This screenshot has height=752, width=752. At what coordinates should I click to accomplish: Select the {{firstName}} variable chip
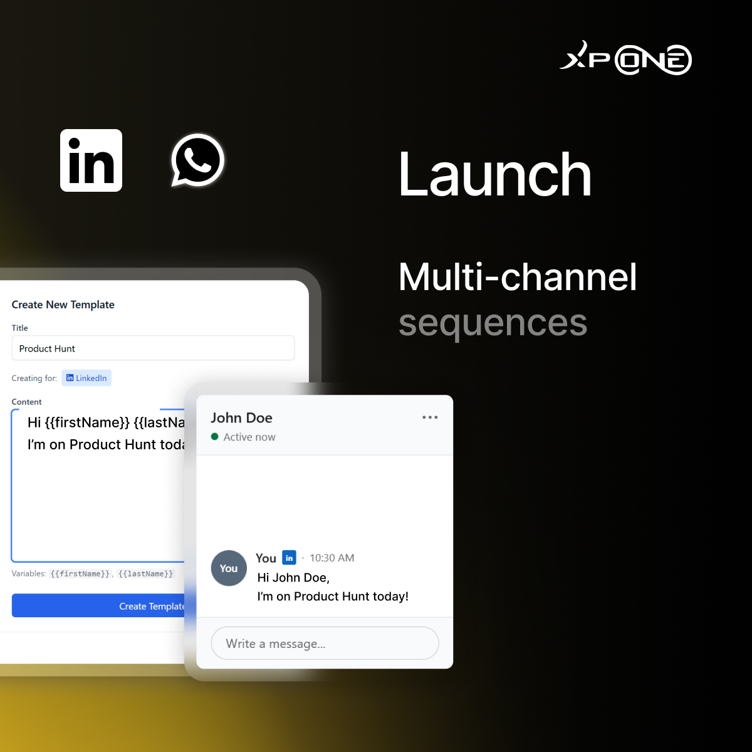80,573
